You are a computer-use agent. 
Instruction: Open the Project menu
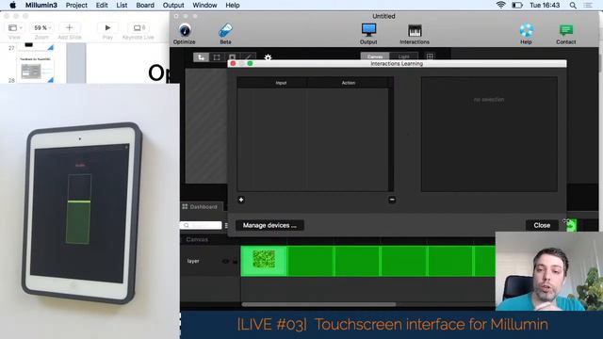76,5
